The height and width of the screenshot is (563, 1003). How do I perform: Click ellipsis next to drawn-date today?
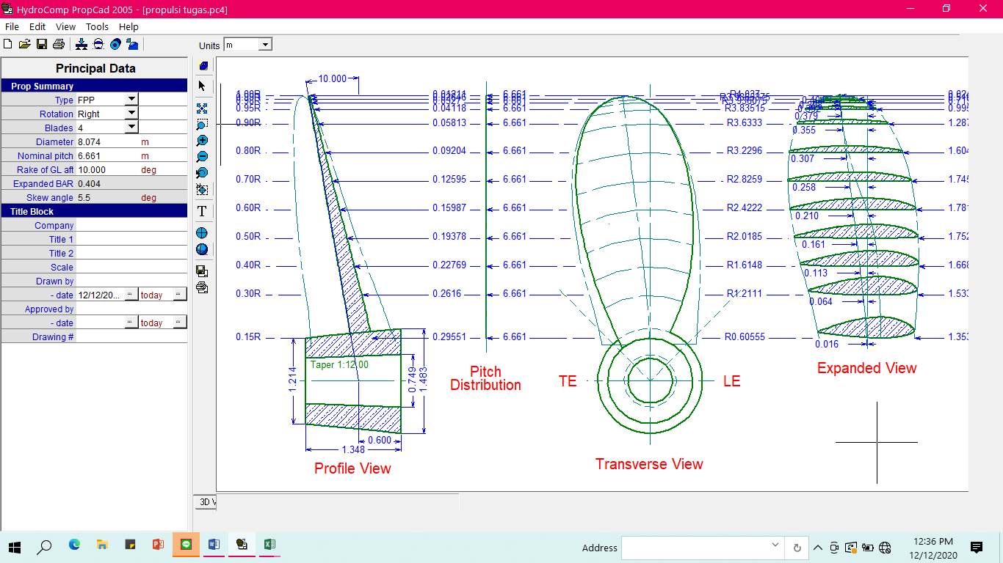pyautogui.click(x=180, y=295)
